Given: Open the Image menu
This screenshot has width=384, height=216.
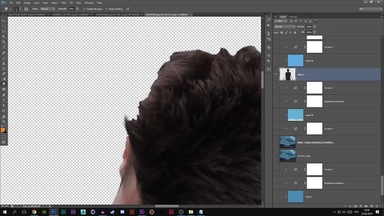Looking at the screenshot, I should coord(27,2).
